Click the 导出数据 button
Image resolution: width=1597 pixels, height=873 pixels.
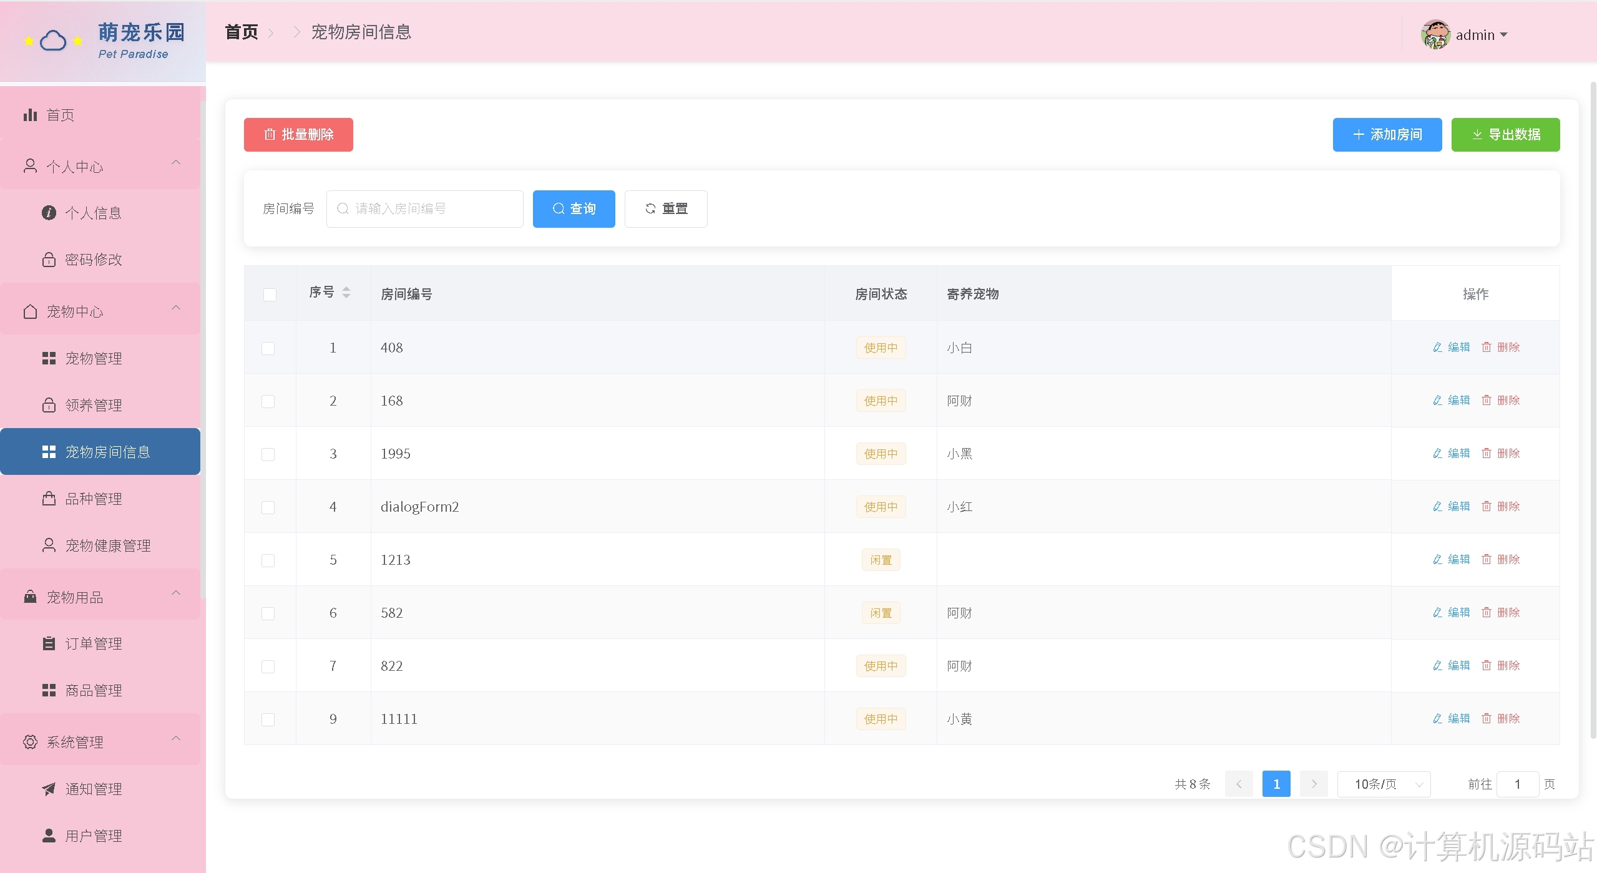coord(1505,135)
